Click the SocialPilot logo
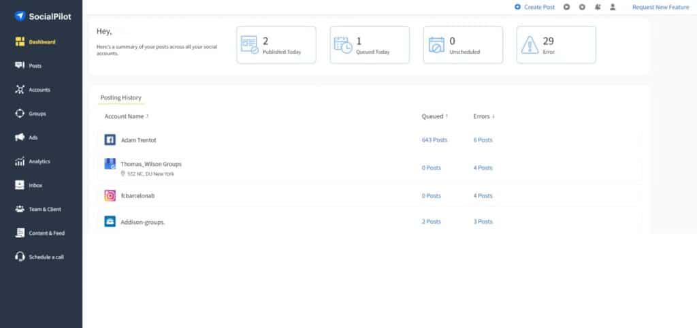This screenshot has height=328, width=697. (42, 16)
